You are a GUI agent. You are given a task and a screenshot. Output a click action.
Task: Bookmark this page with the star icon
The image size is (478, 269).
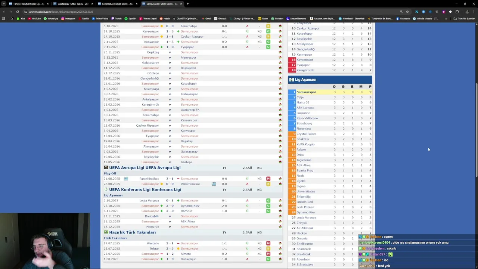point(407,12)
